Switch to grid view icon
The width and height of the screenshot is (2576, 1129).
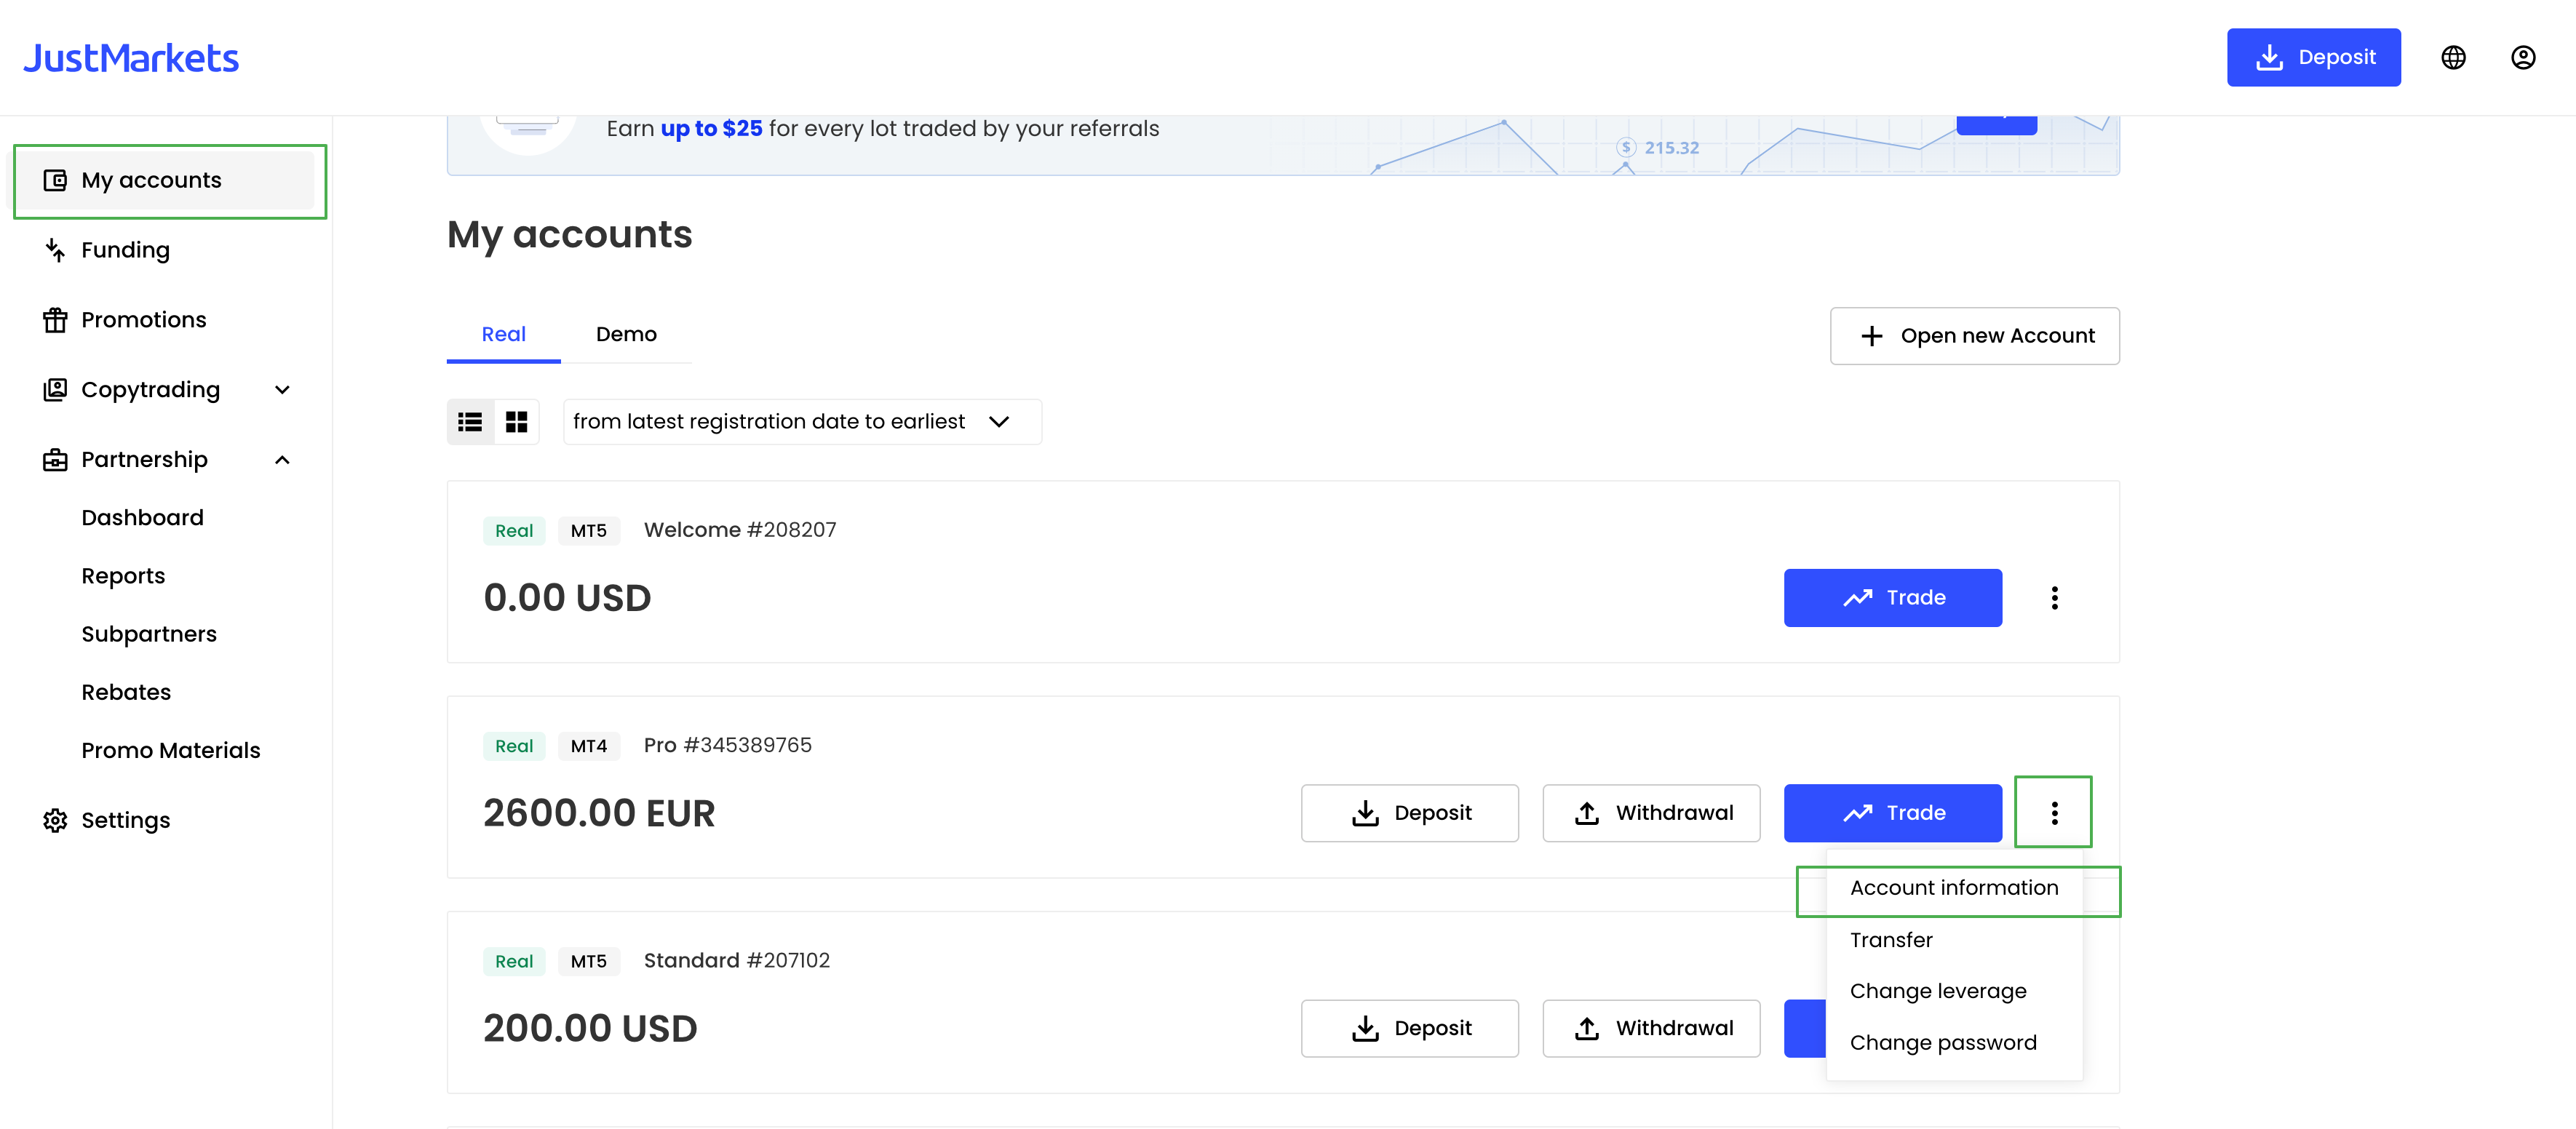[516, 422]
